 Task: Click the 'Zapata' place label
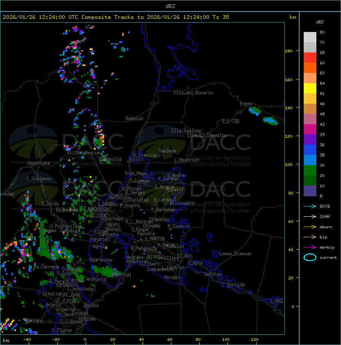91,305
